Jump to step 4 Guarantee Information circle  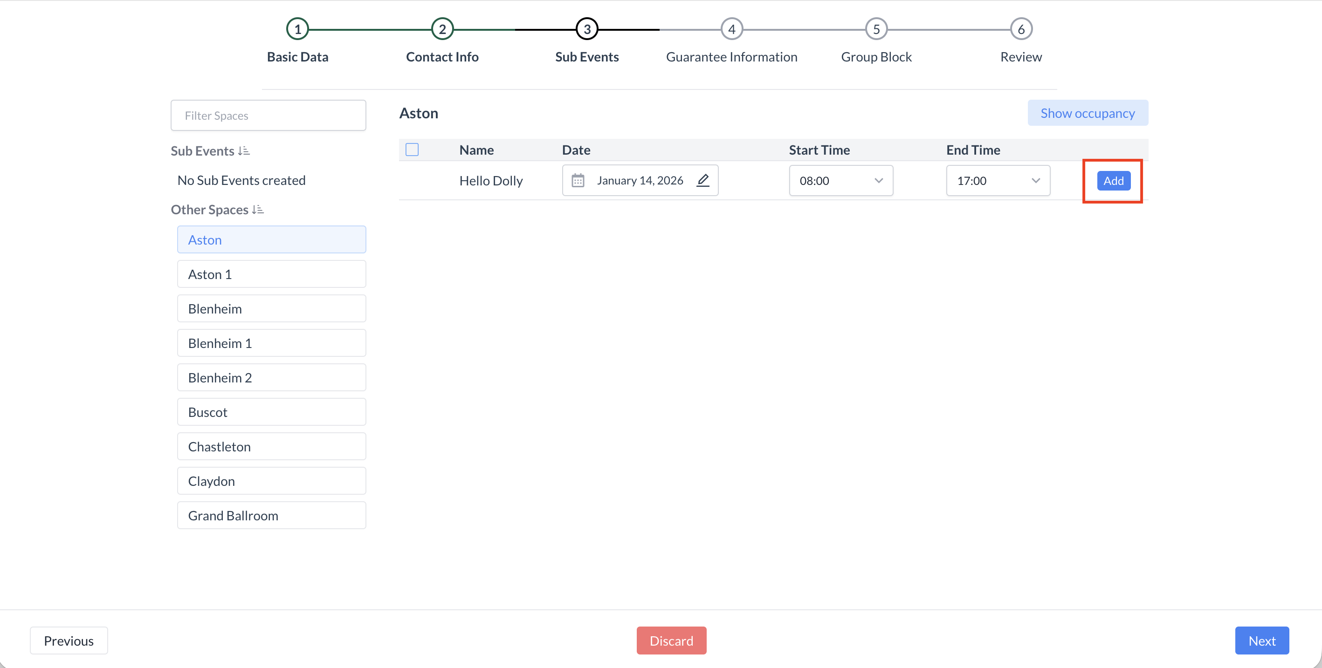pyautogui.click(x=731, y=29)
